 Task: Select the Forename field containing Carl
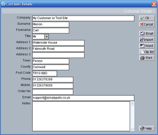tap(51, 31)
